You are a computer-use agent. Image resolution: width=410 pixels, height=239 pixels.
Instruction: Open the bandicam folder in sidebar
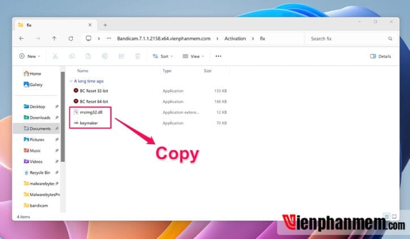pyautogui.click(x=37, y=205)
